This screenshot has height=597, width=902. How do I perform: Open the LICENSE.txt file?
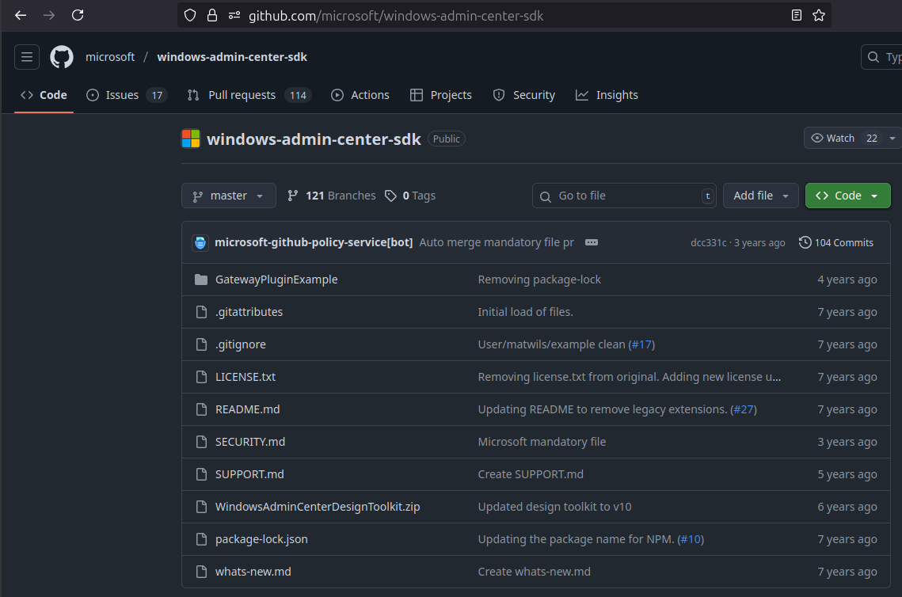click(245, 378)
